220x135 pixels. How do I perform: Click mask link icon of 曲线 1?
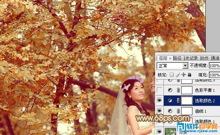[x=178, y=111]
